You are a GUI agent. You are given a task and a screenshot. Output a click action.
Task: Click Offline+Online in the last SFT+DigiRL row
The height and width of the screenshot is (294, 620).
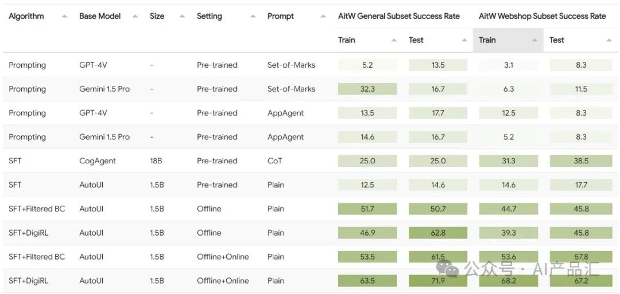click(223, 281)
